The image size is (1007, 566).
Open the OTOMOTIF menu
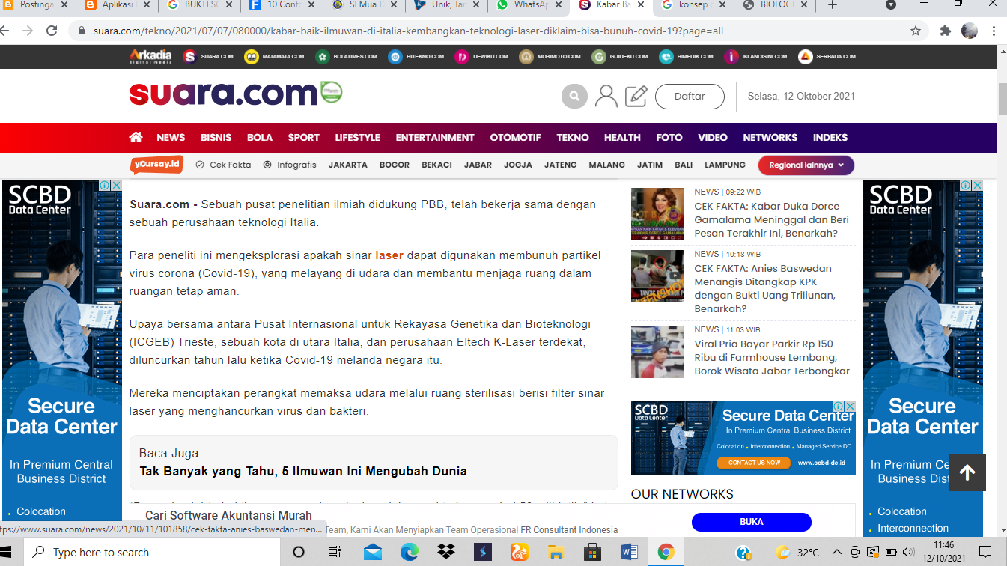(x=515, y=138)
